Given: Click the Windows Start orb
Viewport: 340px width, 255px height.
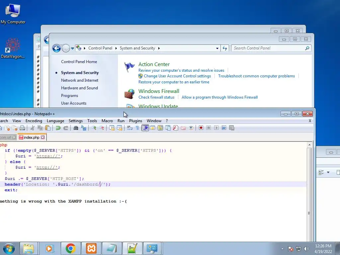Looking at the screenshot, I should pyautogui.click(x=9, y=248).
